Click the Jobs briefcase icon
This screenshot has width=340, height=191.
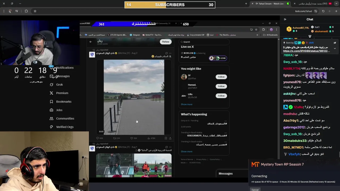(52, 110)
